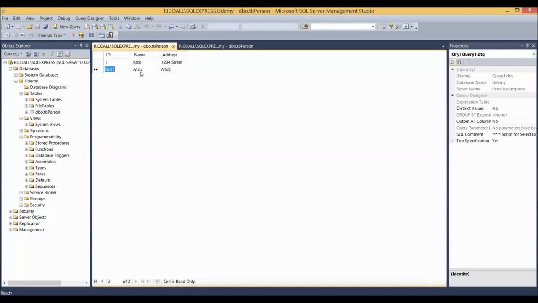
Task: Go to previous record navigation button
Action: pos(102,282)
